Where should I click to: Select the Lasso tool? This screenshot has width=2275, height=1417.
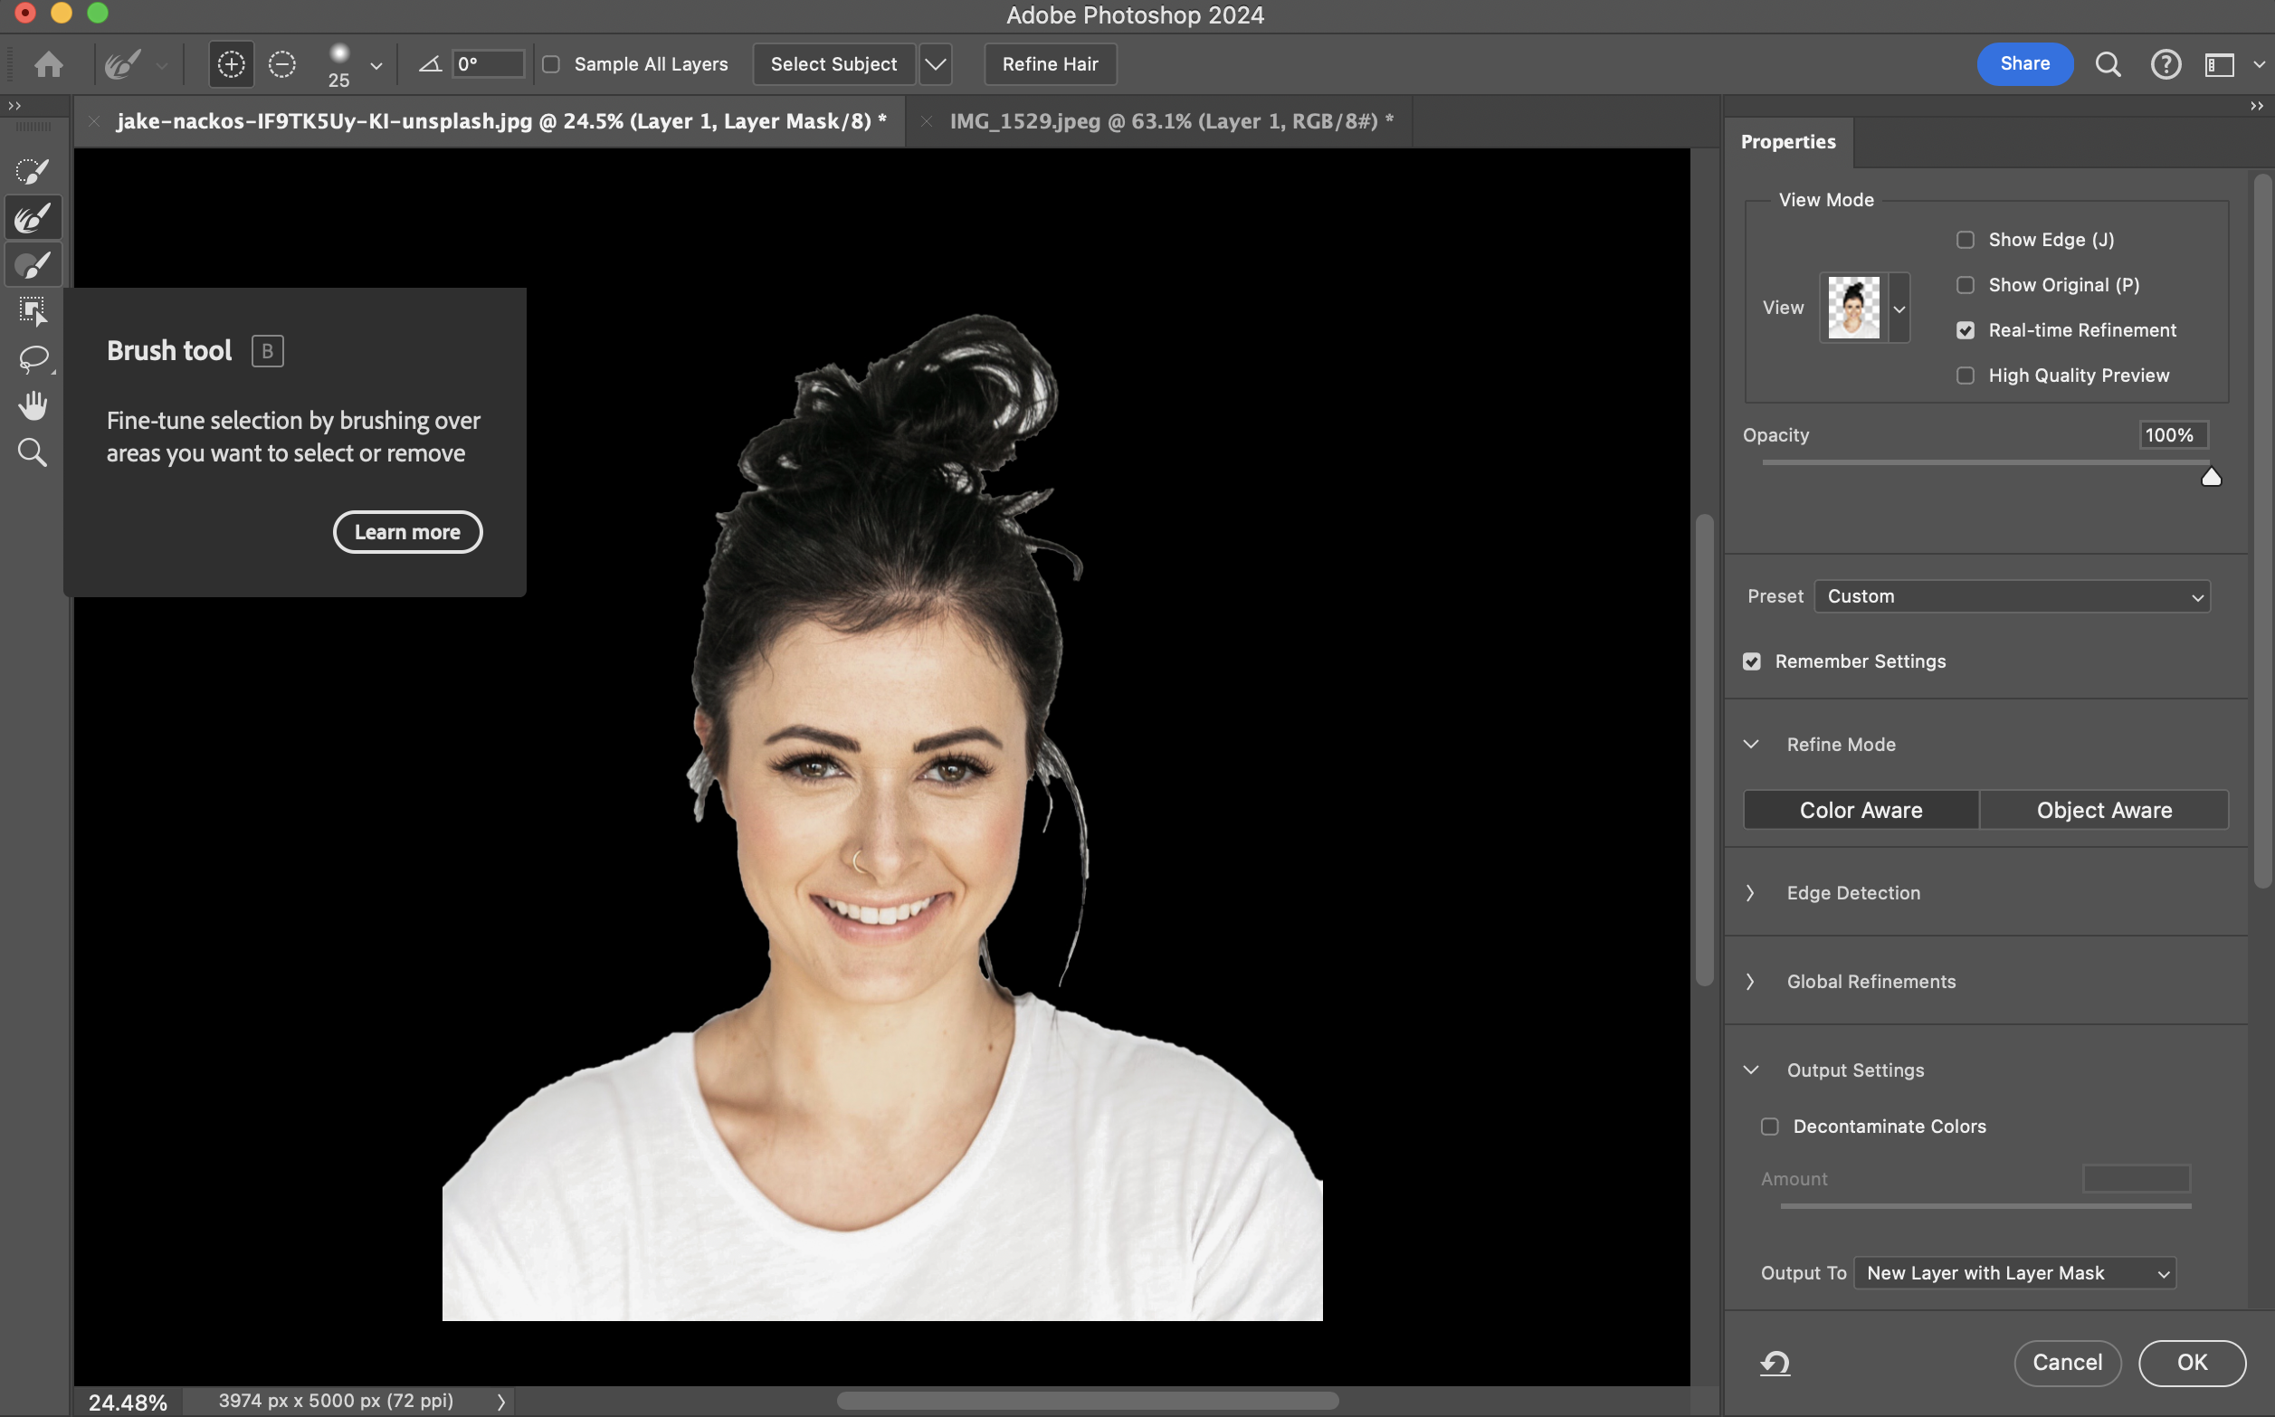point(32,358)
